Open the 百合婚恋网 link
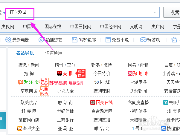Screen dimensions: 180x135 (x=102, y=111)
